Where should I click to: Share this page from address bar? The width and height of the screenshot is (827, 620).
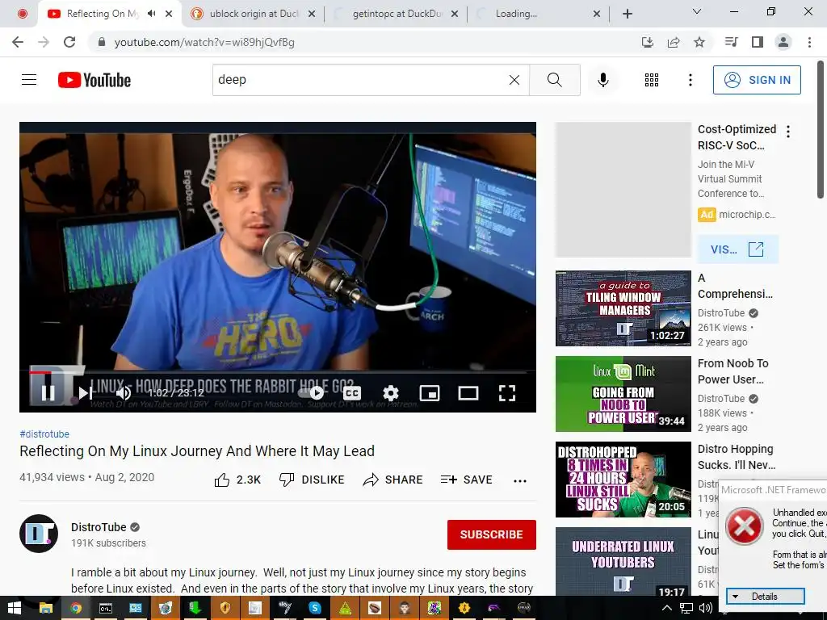674,42
